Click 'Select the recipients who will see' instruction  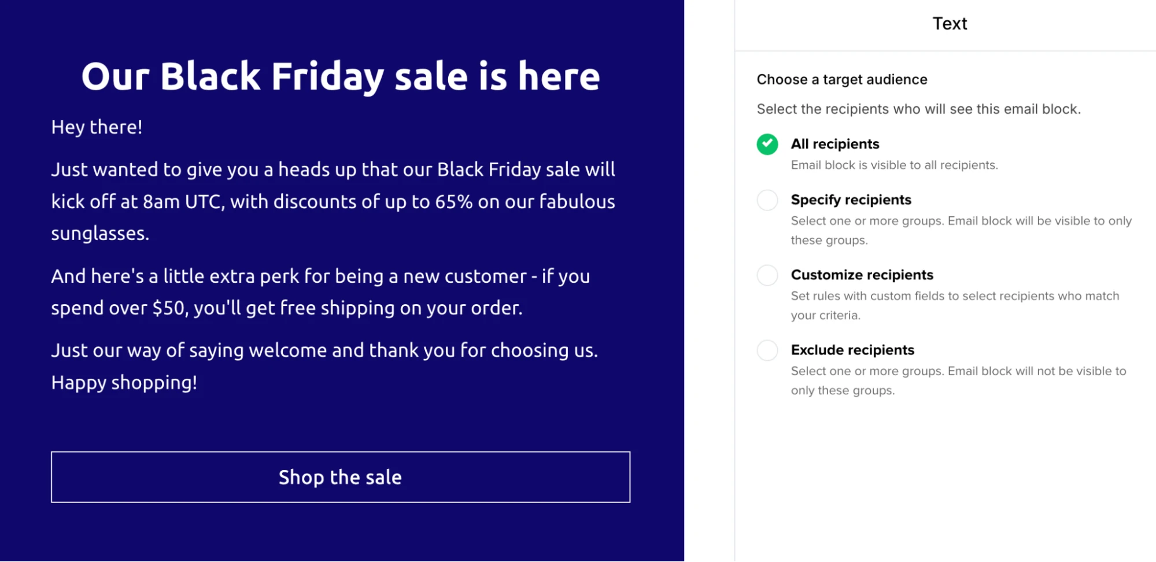[918, 109]
